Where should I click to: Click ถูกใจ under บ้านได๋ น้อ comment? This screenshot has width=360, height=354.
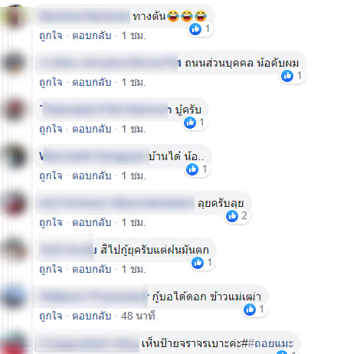[51, 175]
